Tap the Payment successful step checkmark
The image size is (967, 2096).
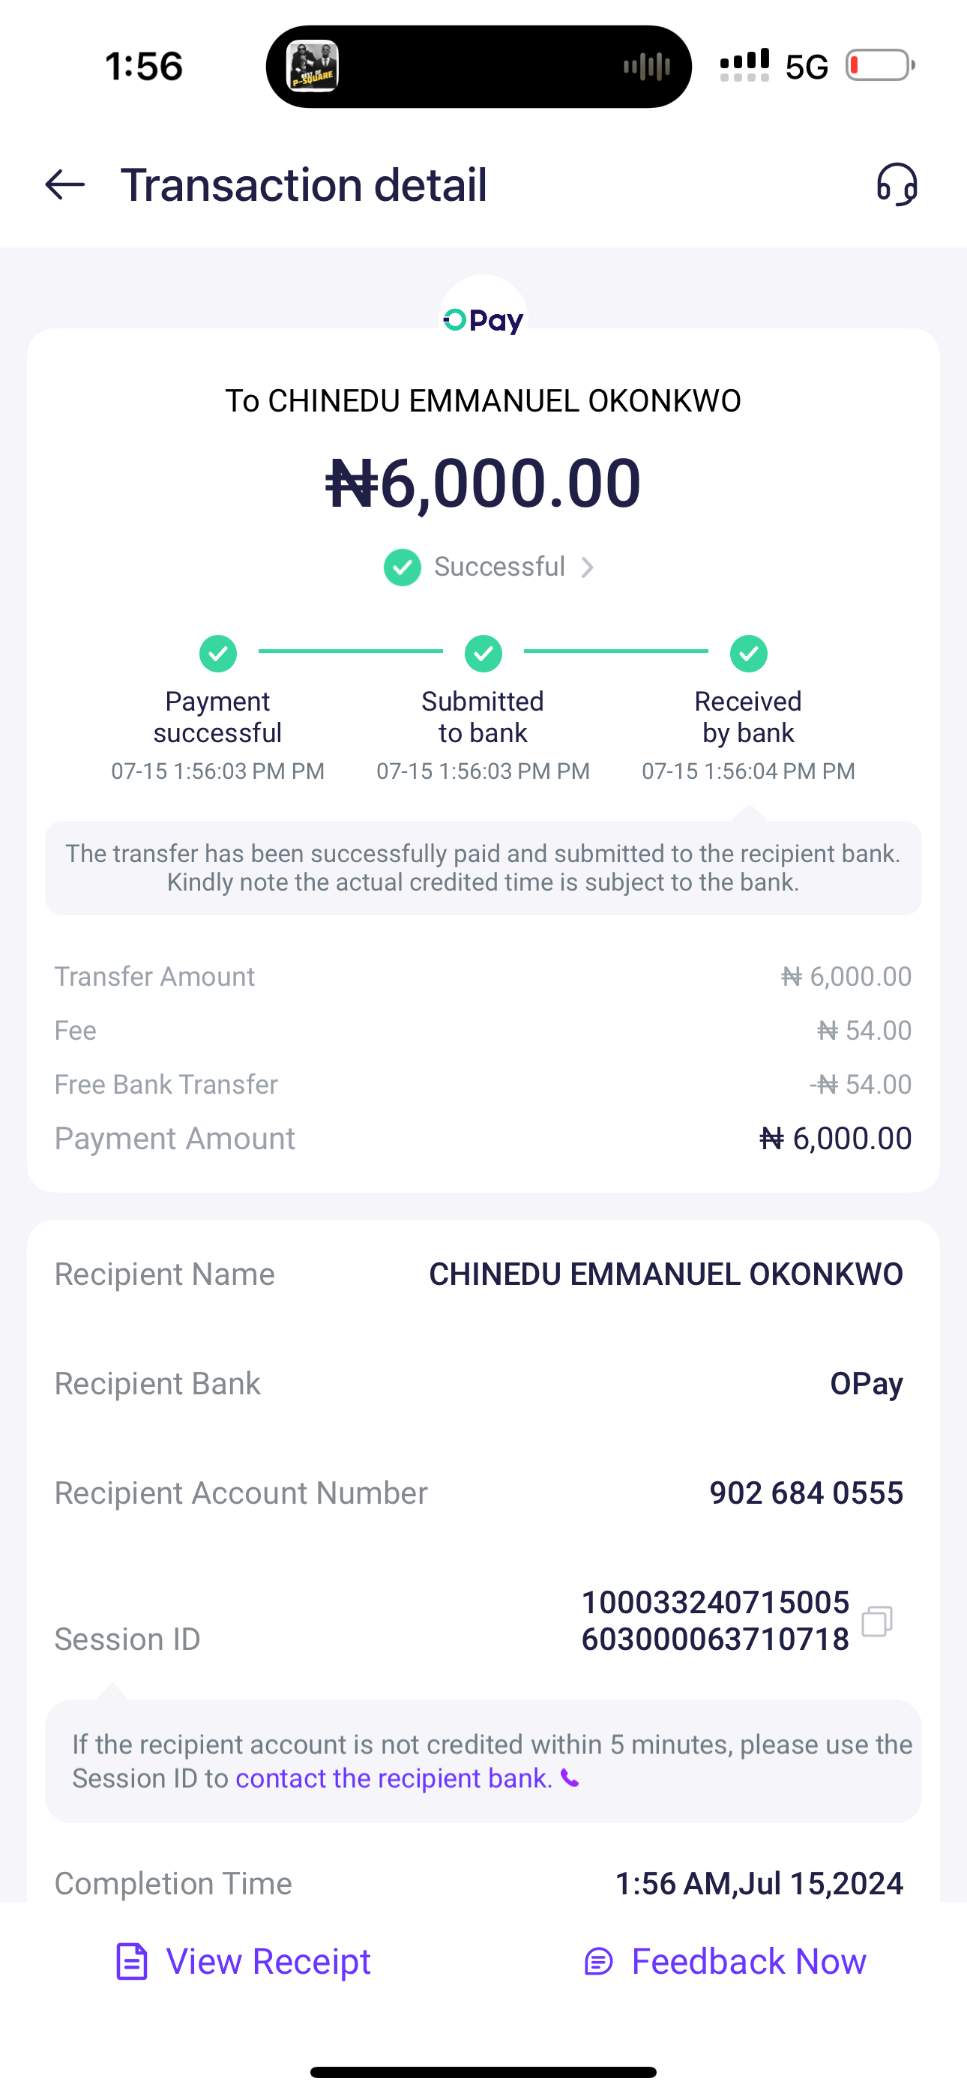(x=218, y=654)
